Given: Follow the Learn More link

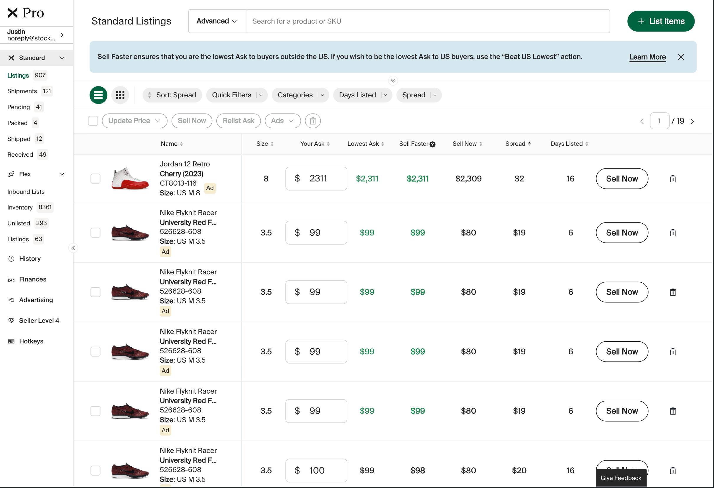Looking at the screenshot, I should click(647, 57).
